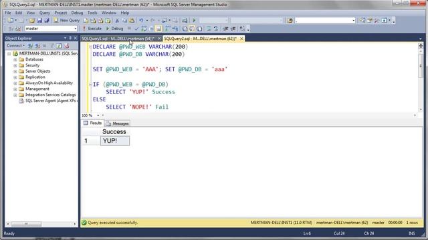Open the editor zoom 100% dropdown
This screenshot has height=240, width=428.
[98, 115]
